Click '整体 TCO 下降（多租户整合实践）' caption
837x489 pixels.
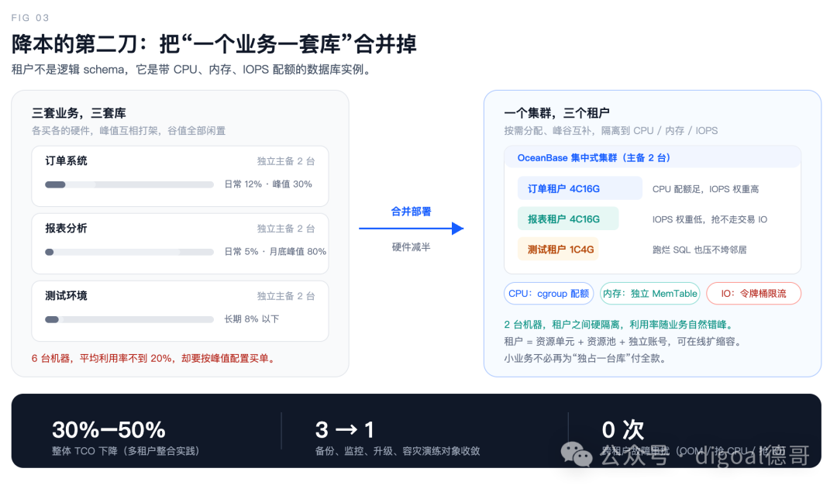(x=126, y=451)
